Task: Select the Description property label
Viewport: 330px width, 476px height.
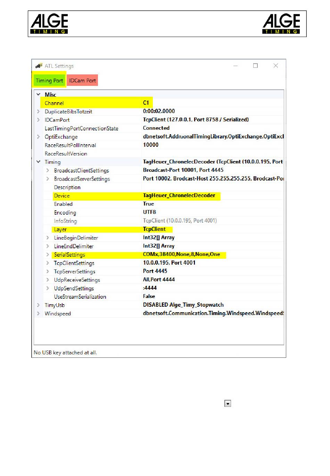Action: (67, 187)
